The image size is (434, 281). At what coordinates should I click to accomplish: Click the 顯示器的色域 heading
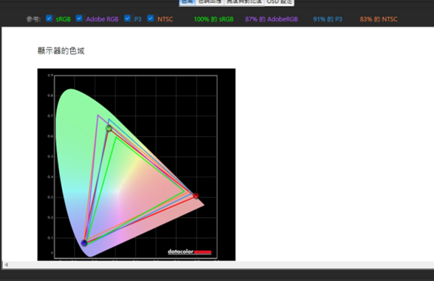(61, 51)
